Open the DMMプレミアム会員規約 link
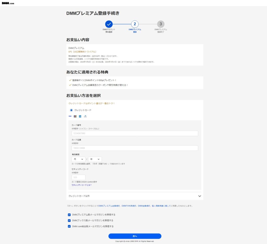The image size is (267, 244). click(109, 206)
